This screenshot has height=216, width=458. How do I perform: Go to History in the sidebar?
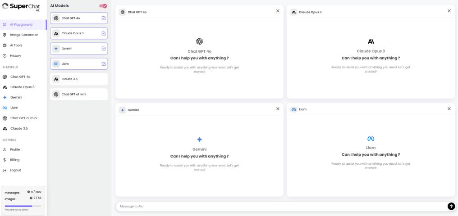pyautogui.click(x=15, y=56)
